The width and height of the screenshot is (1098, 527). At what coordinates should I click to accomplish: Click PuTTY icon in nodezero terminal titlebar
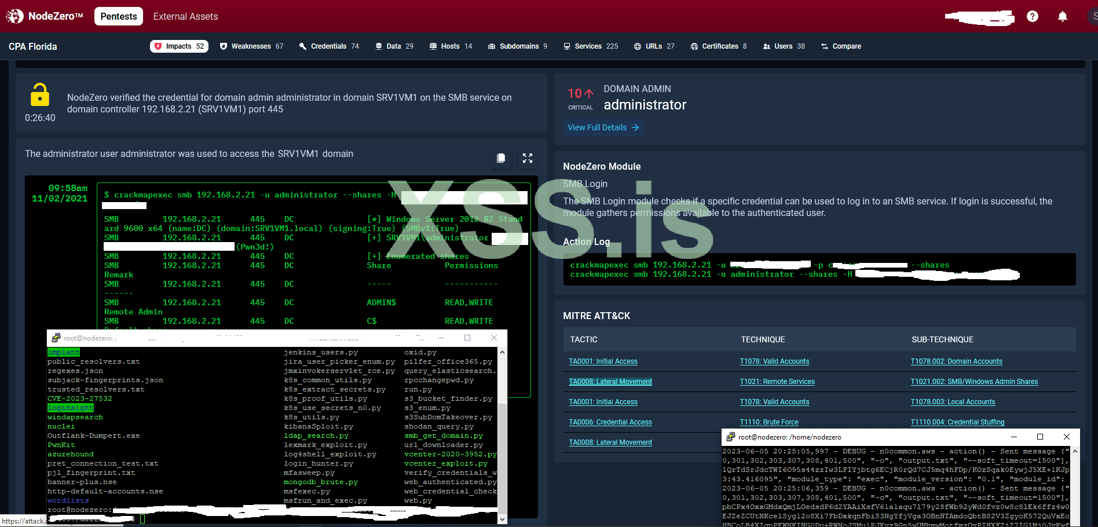[x=56, y=338]
